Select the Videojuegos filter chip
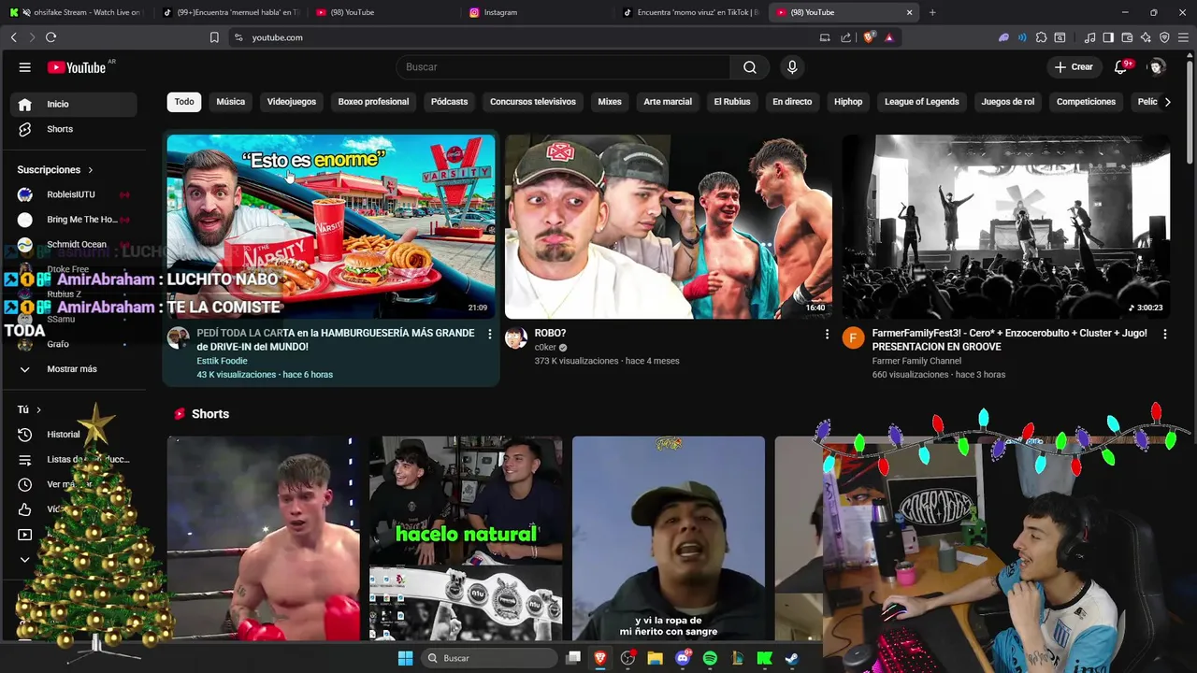The width and height of the screenshot is (1197, 673). 292,102
